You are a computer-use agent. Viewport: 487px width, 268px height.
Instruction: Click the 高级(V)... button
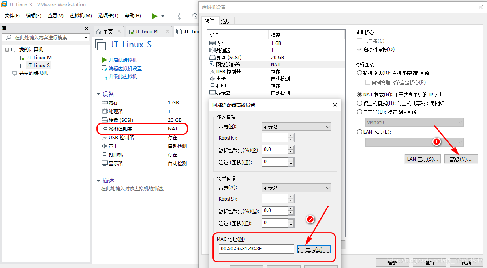[461, 159]
